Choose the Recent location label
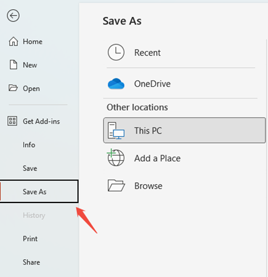 (x=147, y=52)
